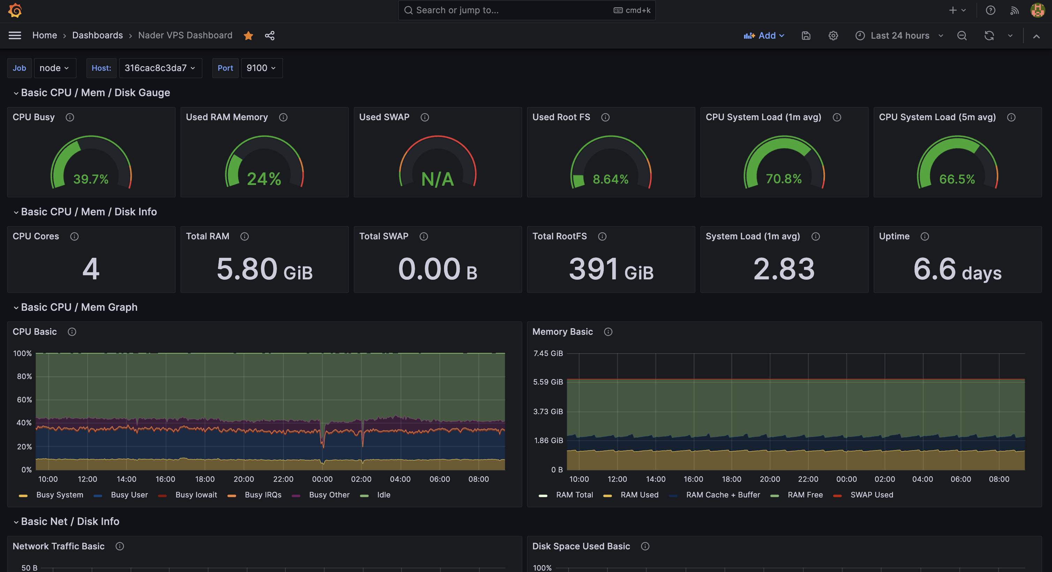1052x572 pixels.
Task: Toggle RAM Free series in Memory legend
Action: [x=805, y=494]
